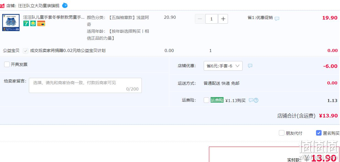Click the 给卖家留言 message input box
Screen dimensions: 340x162
85,85
